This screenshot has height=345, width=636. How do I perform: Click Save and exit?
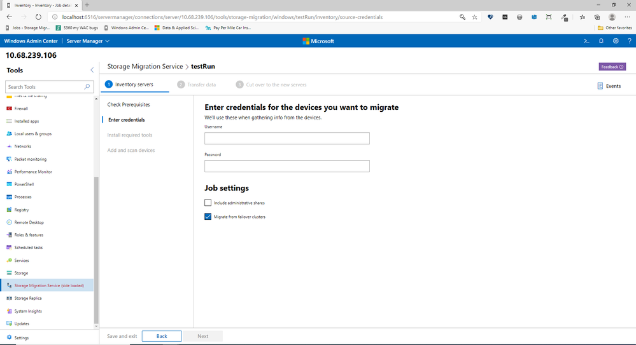[x=122, y=336]
